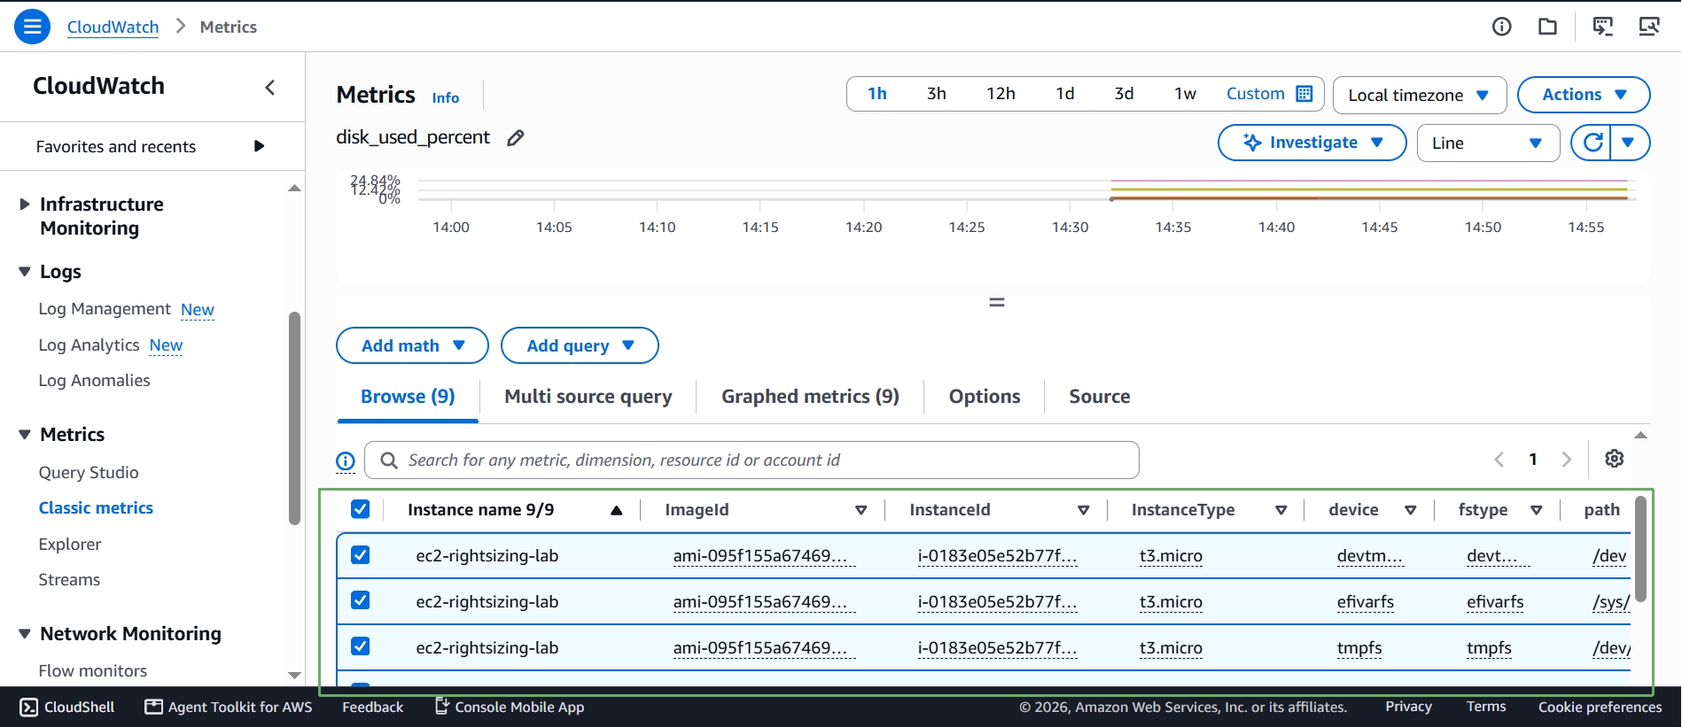Open the Options tab
Viewport: 1682px width, 727px height.
pos(985,397)
